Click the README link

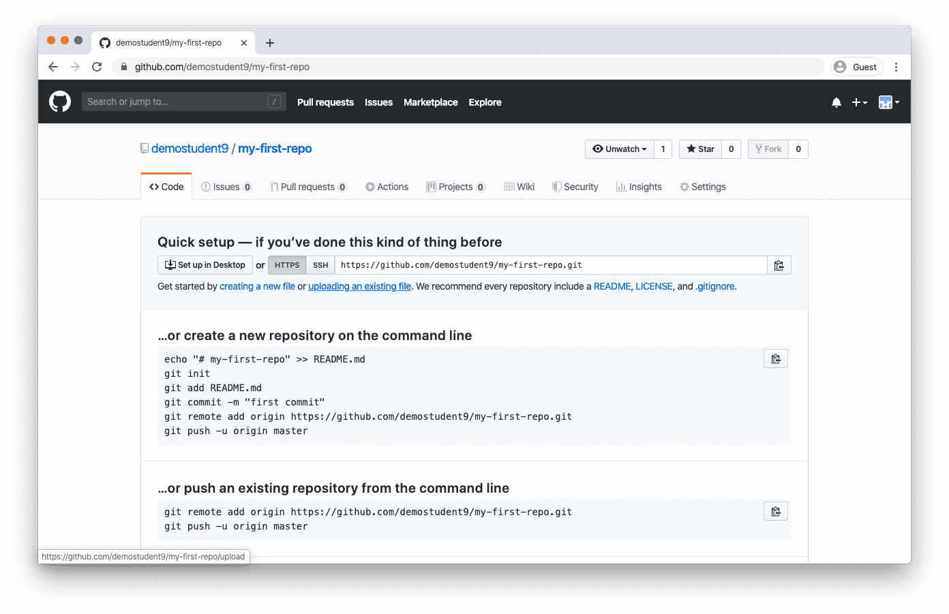click(x=612, y=286)
